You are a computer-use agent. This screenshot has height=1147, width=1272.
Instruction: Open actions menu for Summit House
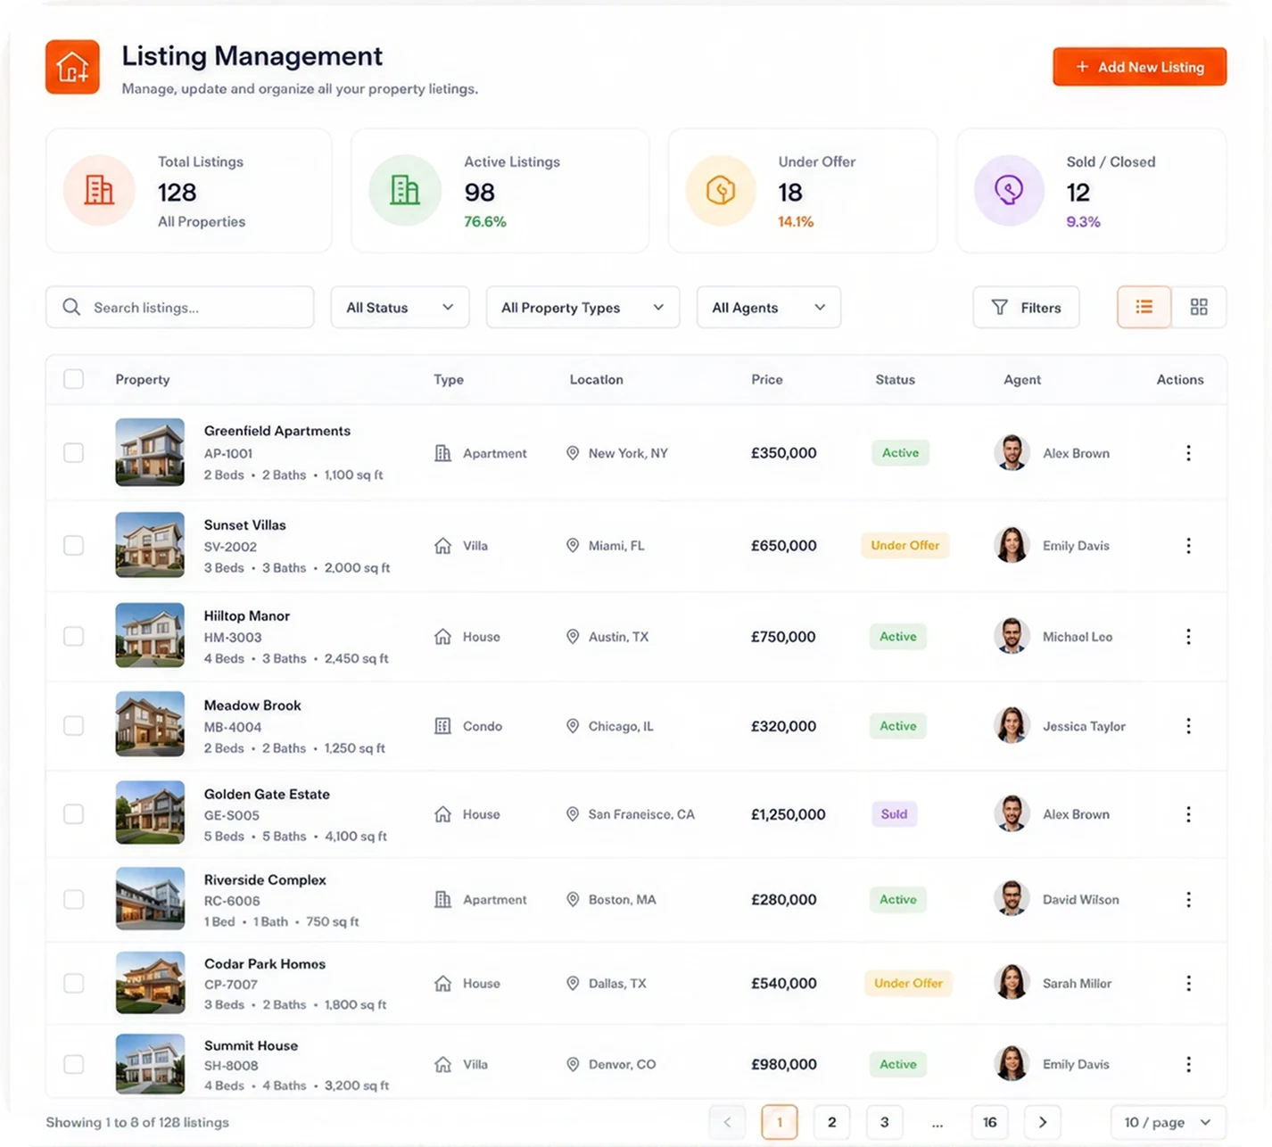click(1188, 1064)
